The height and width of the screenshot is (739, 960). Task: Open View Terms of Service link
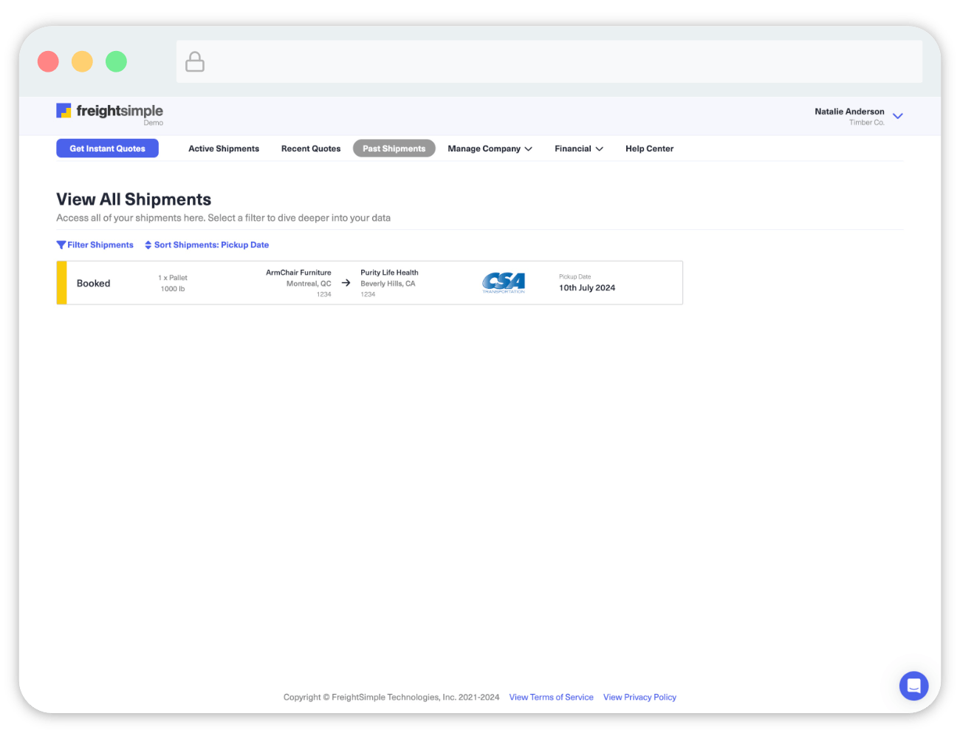pyautogui.click(x=551, y=697)
